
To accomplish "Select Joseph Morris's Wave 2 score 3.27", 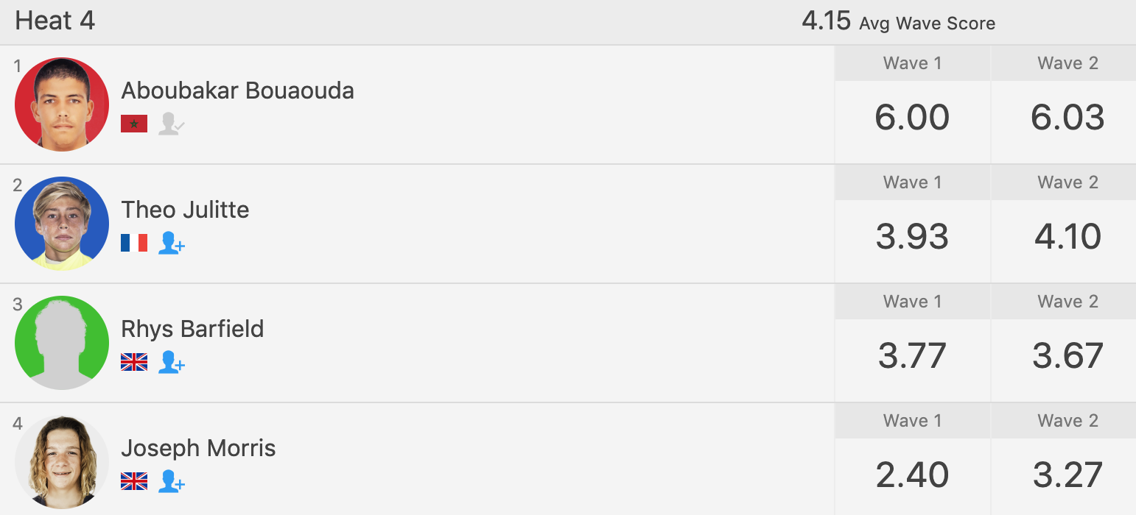I will coord(1067,475).
